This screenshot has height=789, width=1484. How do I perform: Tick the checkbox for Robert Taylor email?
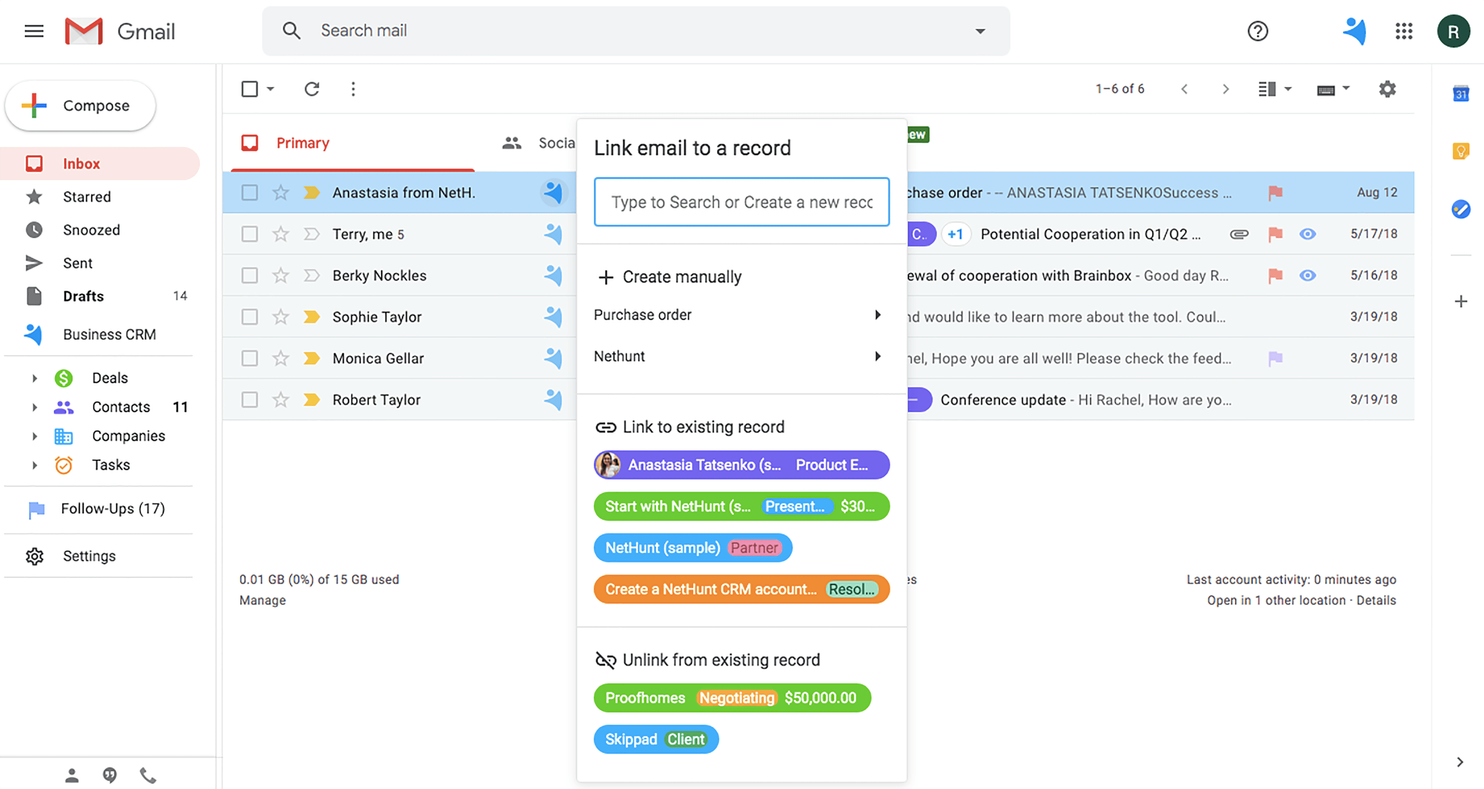[249, 399]
